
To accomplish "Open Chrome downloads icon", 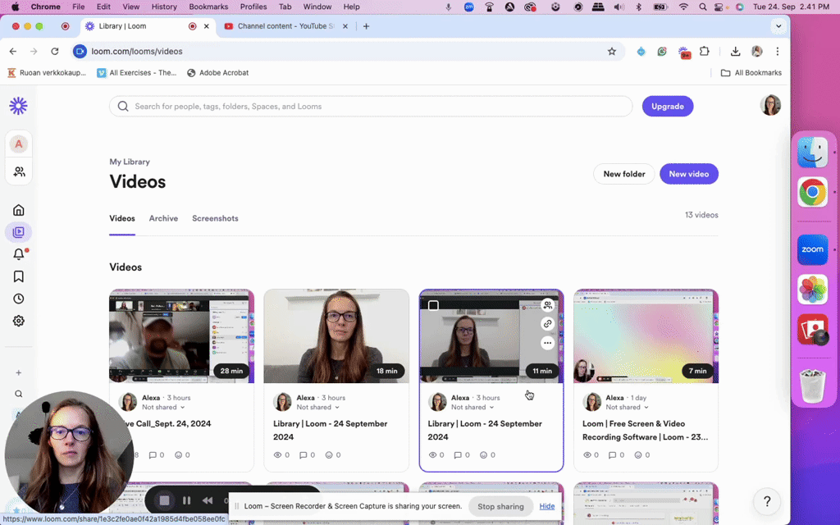I will pyautogui.click(x=736, y=52).
